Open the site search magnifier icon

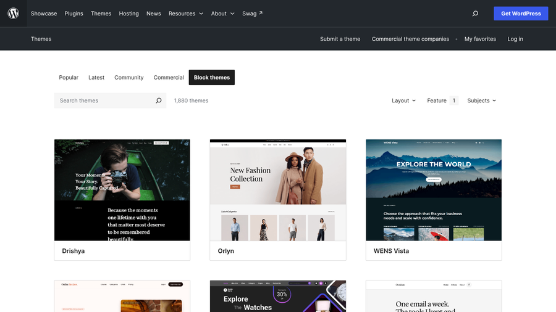(x=475, y=14)
